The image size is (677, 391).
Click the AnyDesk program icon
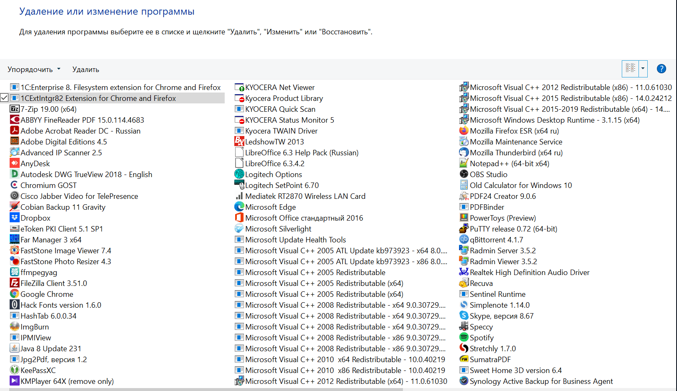tap(15, 163)
